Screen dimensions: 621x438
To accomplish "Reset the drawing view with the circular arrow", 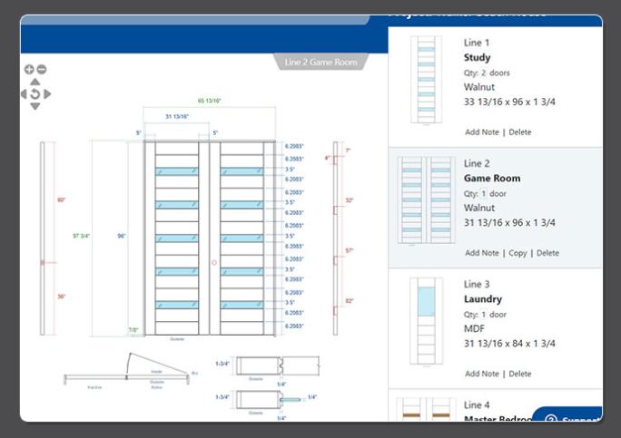I will click(x=35, y=93).
